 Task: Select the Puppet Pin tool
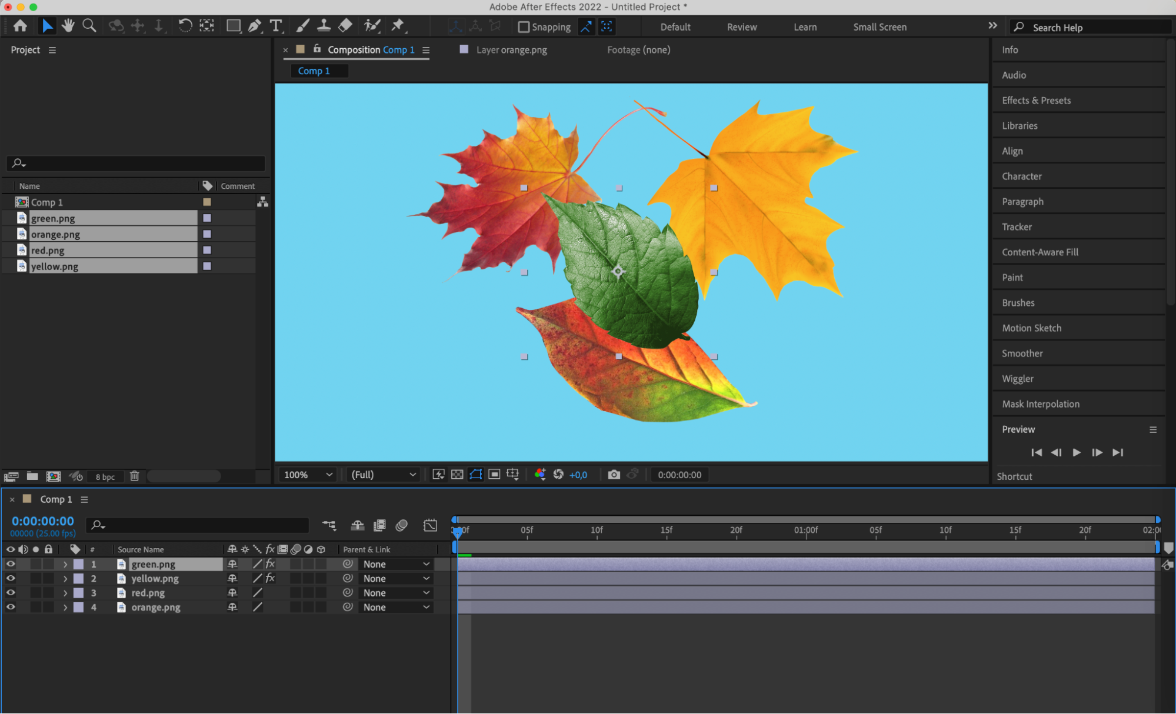(398, 25)
